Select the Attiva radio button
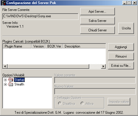The height and width of the screenshot is (116, 138). click(x=82, y=103)
